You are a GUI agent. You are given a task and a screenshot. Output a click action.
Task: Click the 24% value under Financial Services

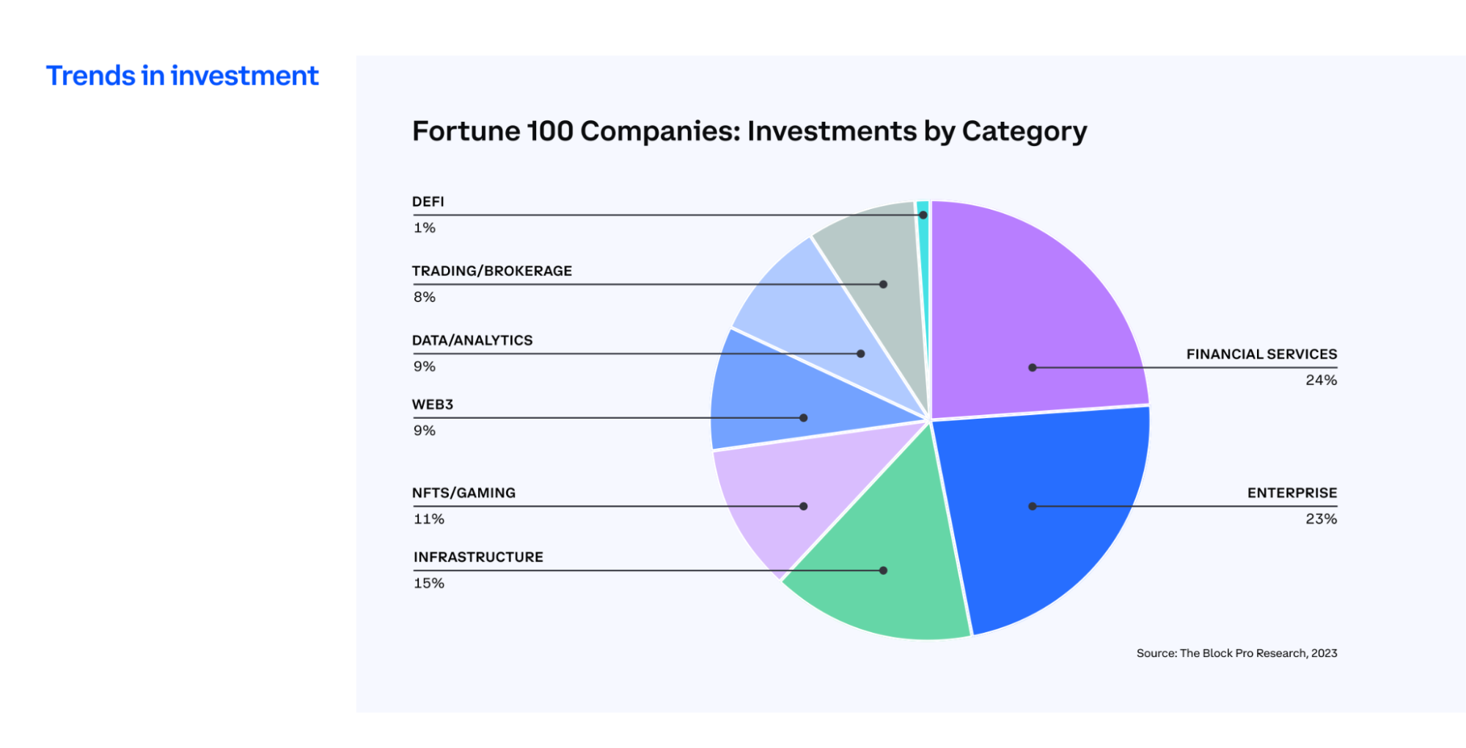[x=1321, y=381]
